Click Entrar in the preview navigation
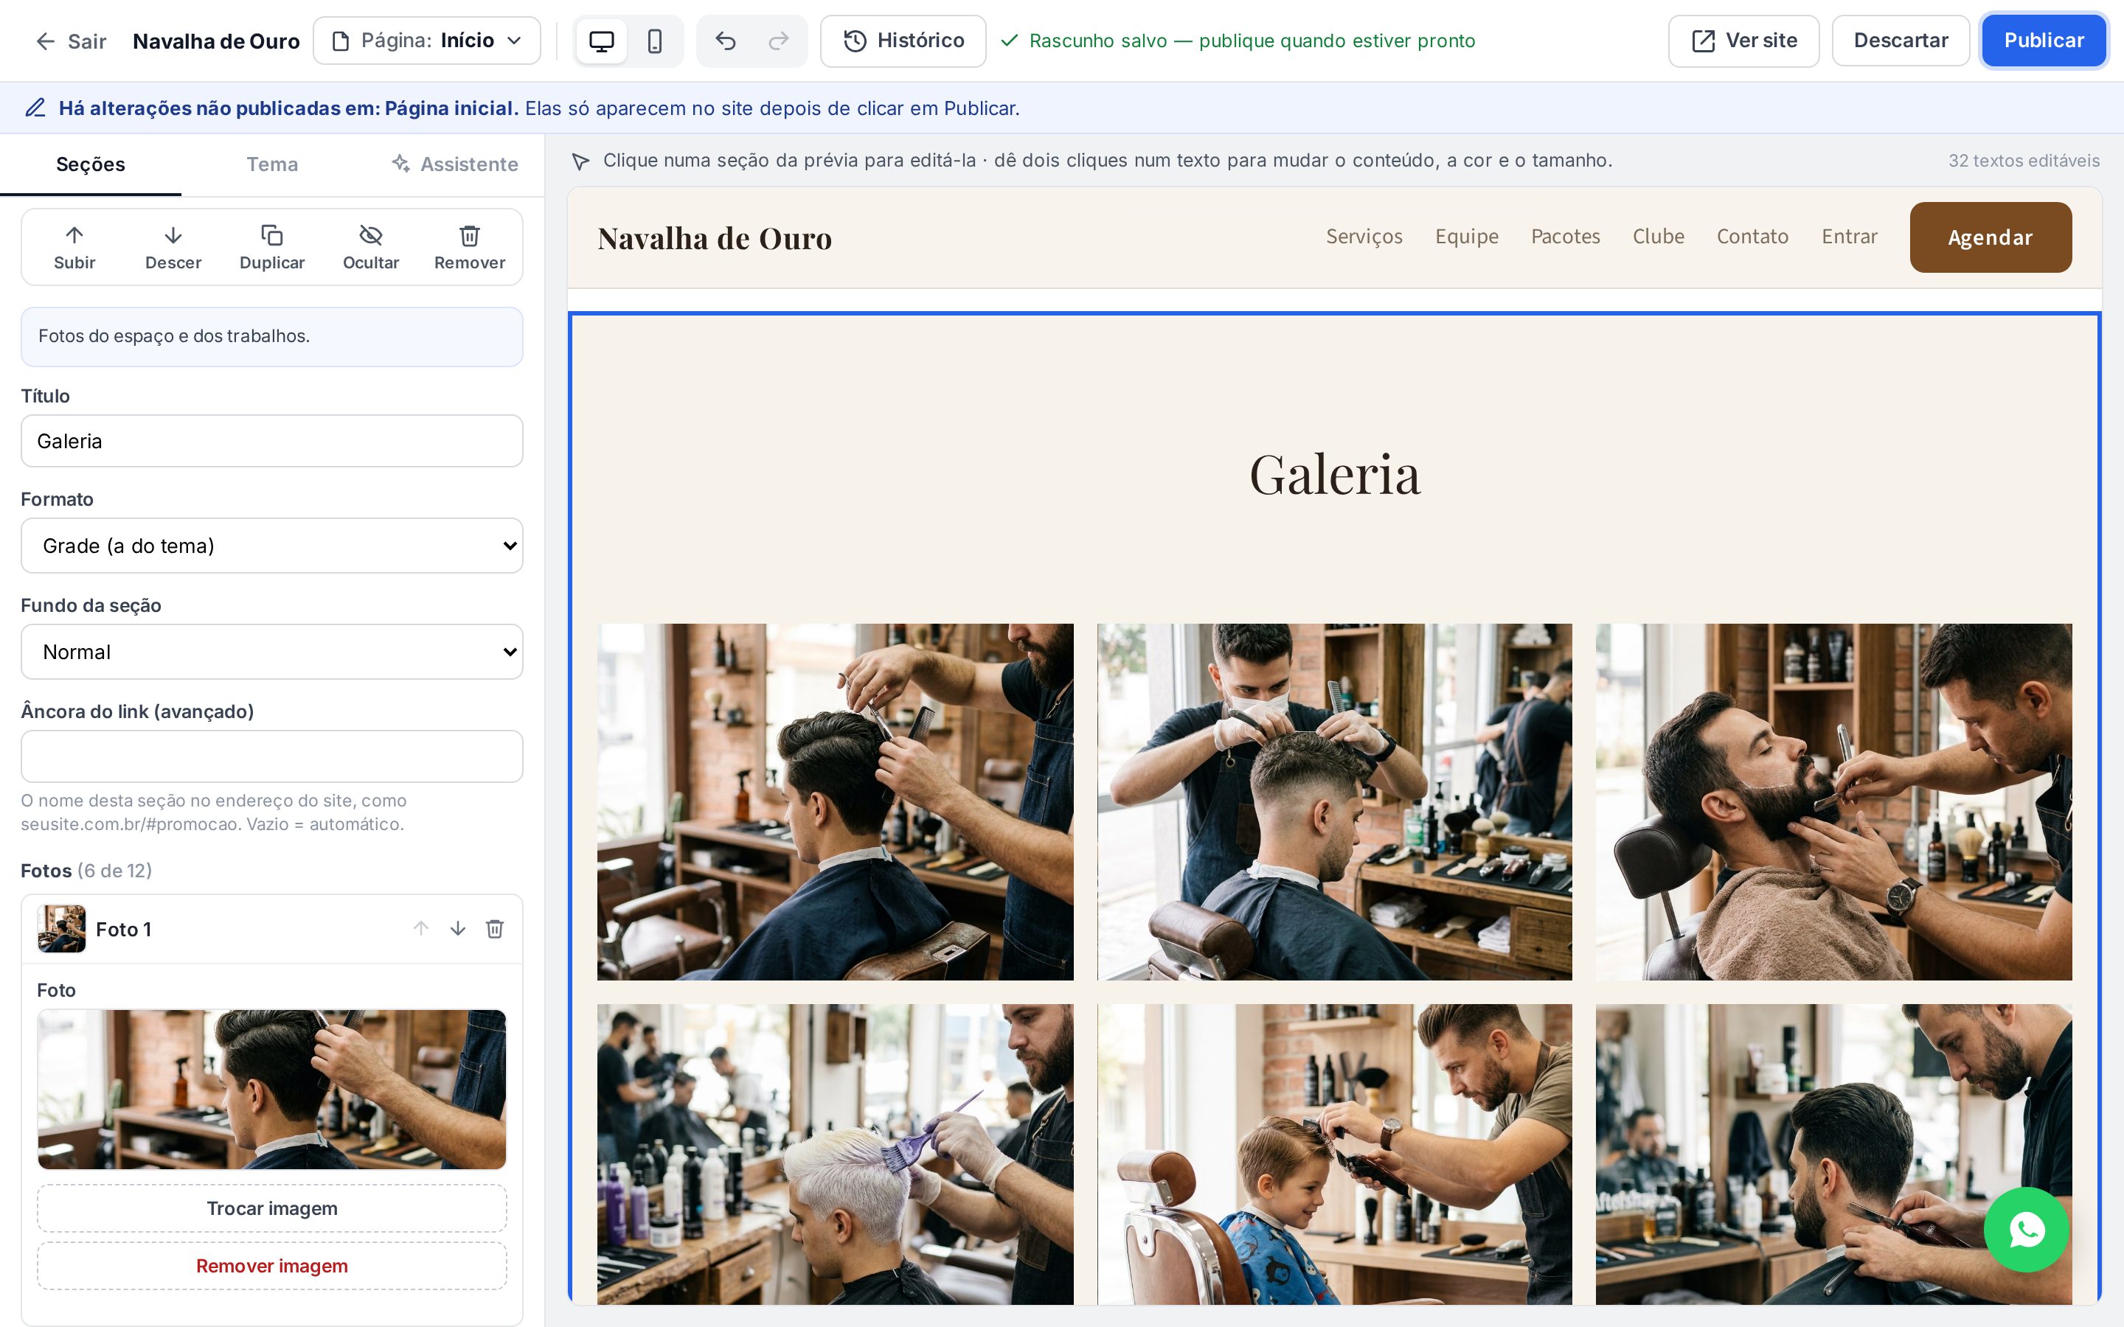Image resolution: width=2124 pixels, height=1327 pixels. (1850, 237)
